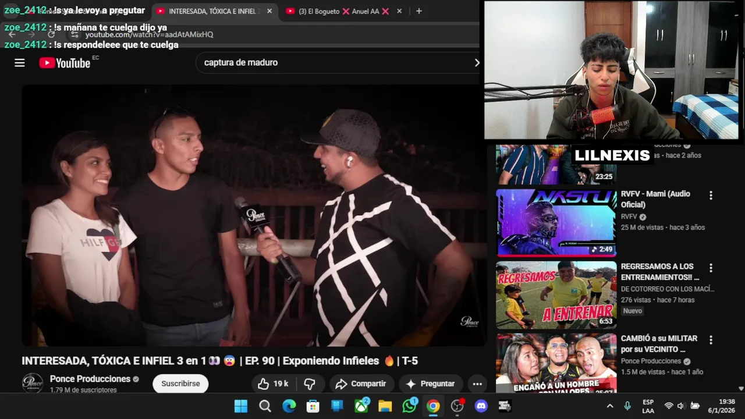Open File Explorer from the taskbar

pos(385,406)
